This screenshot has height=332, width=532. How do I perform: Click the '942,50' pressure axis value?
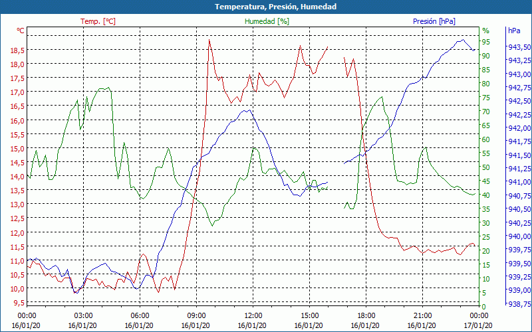pyautogui.click(x=519, y=101)
